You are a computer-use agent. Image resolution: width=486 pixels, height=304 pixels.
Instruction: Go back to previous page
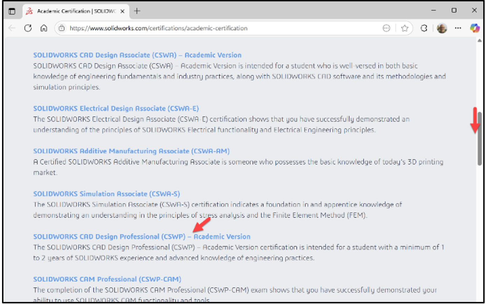(12, 28)
